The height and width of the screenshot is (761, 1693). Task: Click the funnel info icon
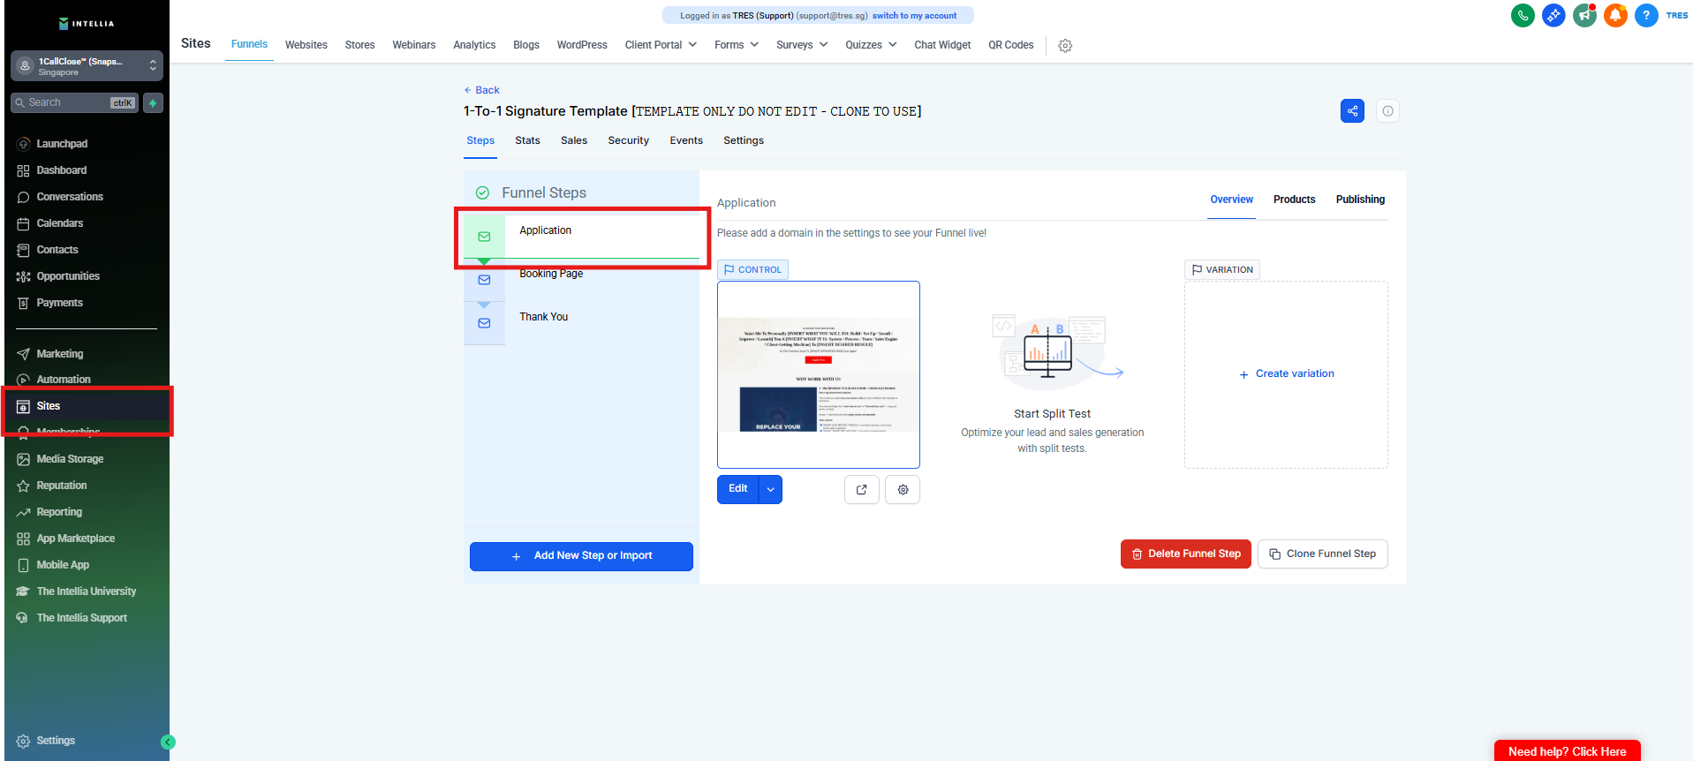(1387, 111)
